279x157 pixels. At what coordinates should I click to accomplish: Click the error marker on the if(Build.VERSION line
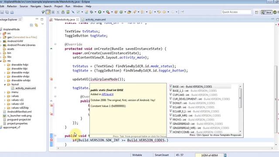point(51,140)
